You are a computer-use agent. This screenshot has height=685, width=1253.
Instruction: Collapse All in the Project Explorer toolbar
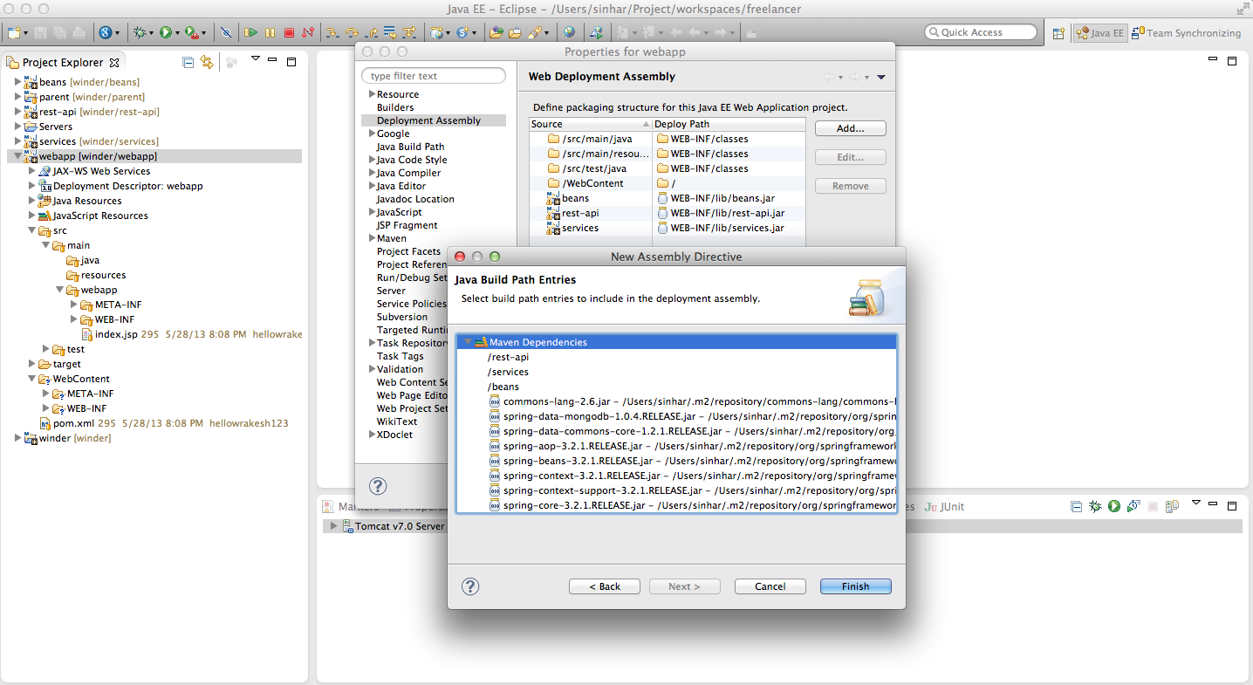tap(188, 62)
